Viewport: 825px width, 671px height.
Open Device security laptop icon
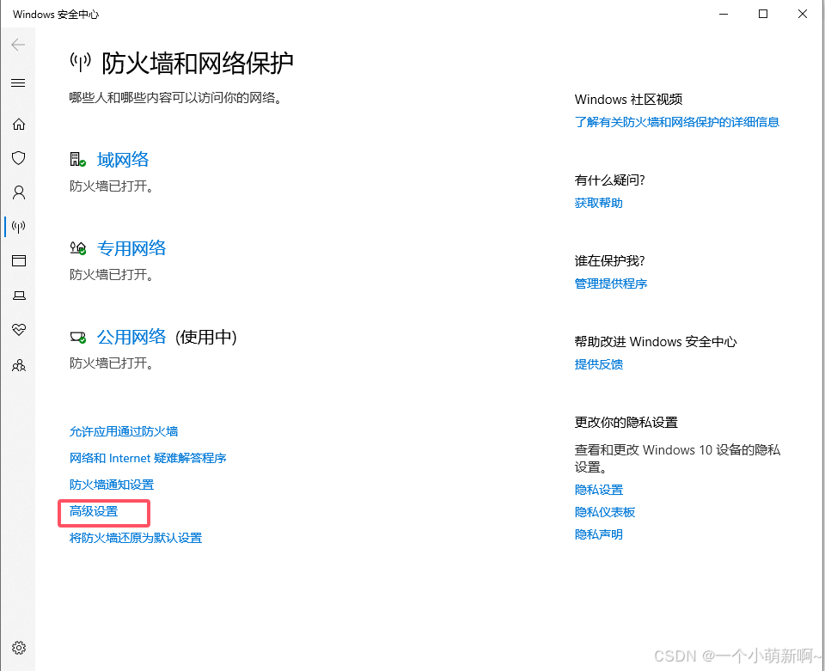tap(18, 296)
